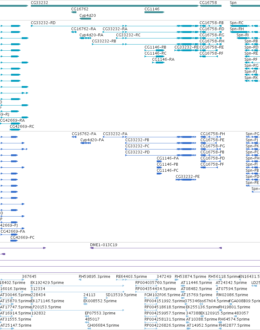
Task: Click EST label 367645
Action: (29, 277)
